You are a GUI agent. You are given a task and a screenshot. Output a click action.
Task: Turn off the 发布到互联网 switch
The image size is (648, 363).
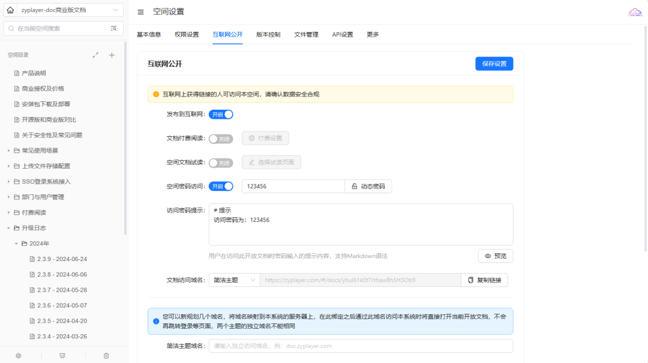(221, 115)
